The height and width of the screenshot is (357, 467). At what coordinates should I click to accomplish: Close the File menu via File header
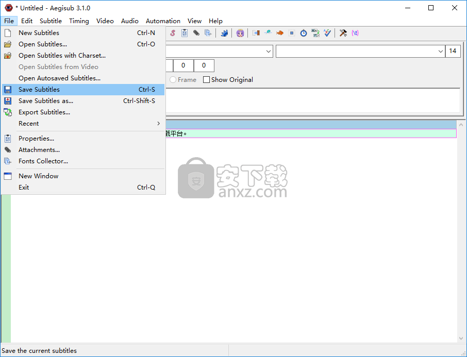tap(9, 21)
